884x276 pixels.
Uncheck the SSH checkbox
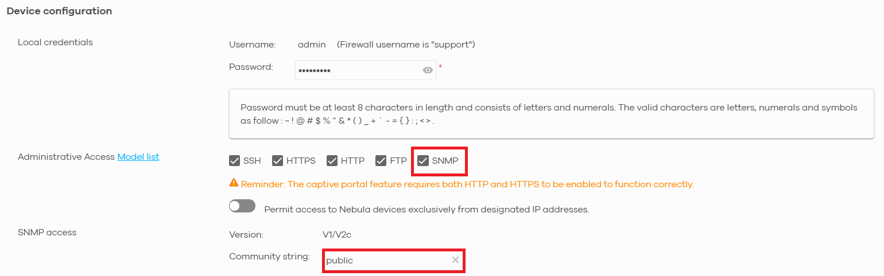(x=234, y=160)
